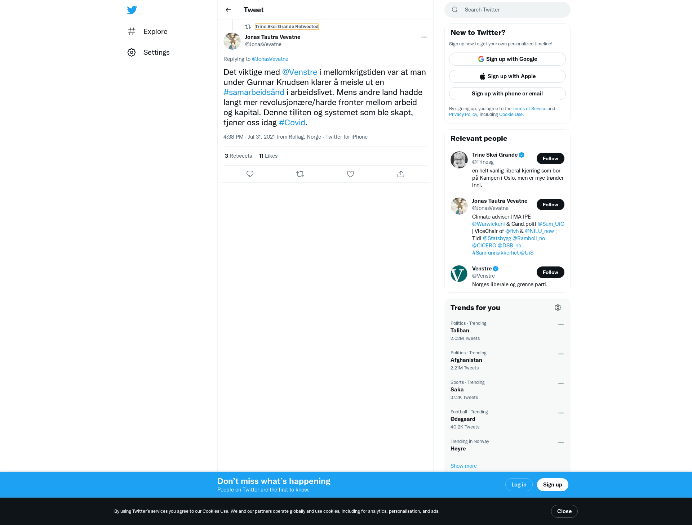The height and width of the screenshot is (525, 692).
Task: Click the Twitter bird logo
Action: tap(132, 10)
